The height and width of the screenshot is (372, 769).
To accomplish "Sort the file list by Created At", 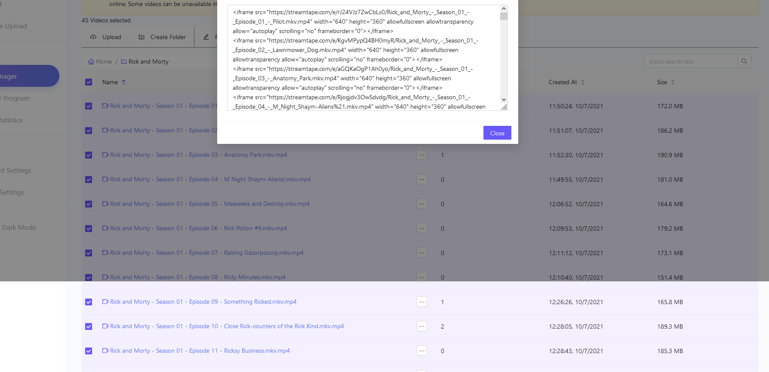I will 567,82.
